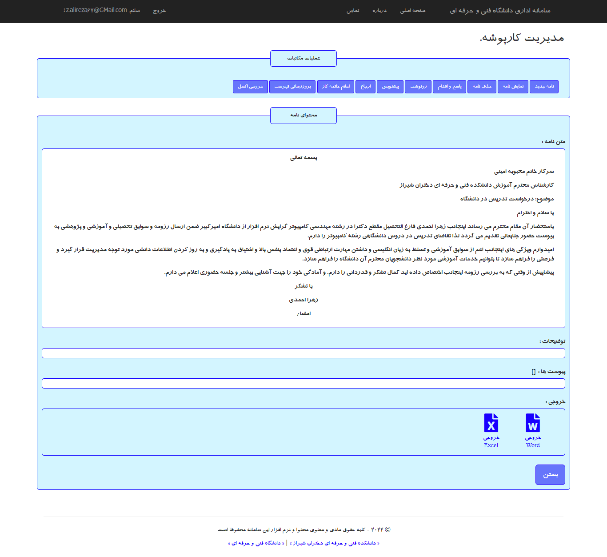Open 'صفحه اصلی' home page in navbar
The height and width of the screenshot is (557, 607).
[x=412, y=11]
